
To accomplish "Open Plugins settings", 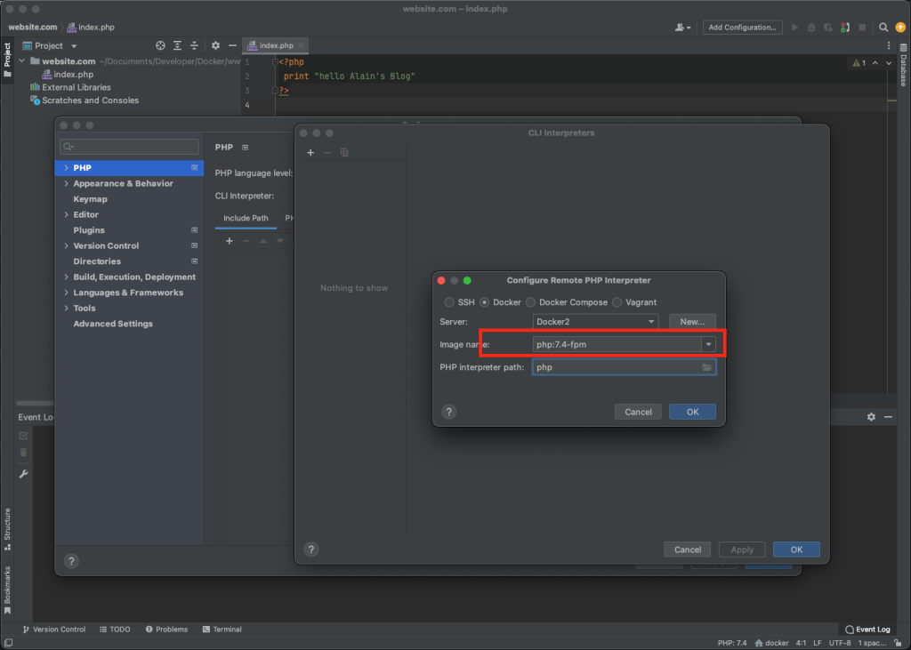I will coord(89,230).
